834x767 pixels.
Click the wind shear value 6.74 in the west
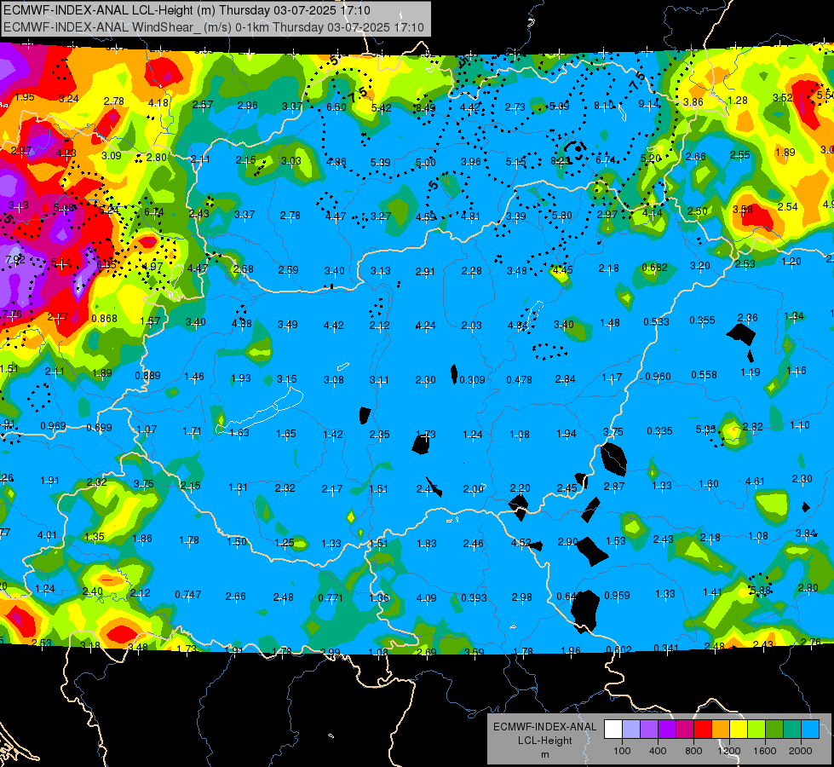pos(154,212)
